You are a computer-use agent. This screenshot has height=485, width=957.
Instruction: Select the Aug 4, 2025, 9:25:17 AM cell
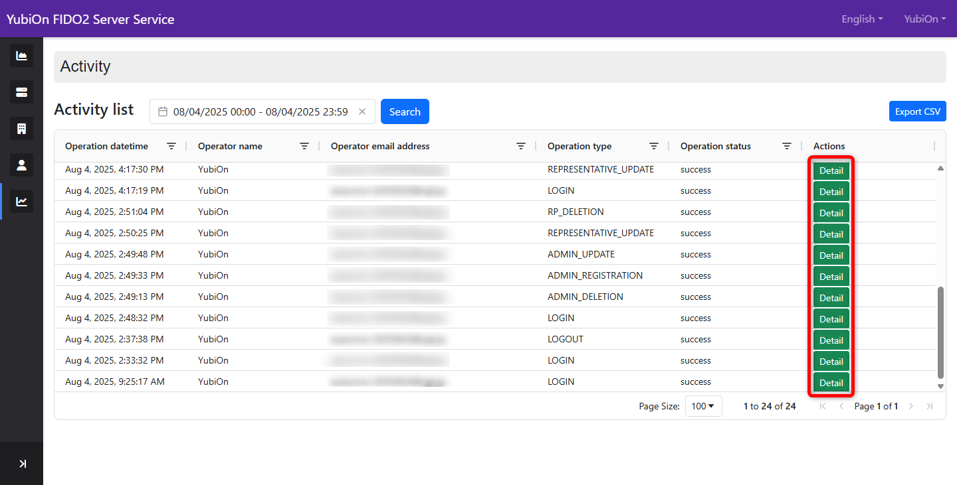click(115, 381)
